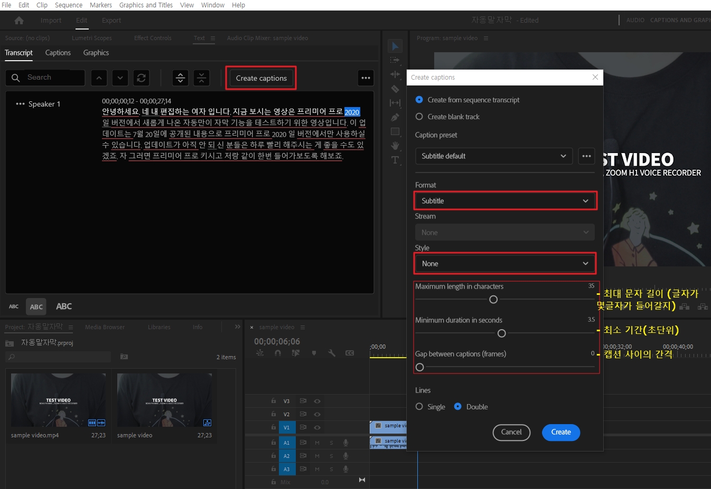Select largest ABC text size
This screenshot has height=489, width=711.
64,306
